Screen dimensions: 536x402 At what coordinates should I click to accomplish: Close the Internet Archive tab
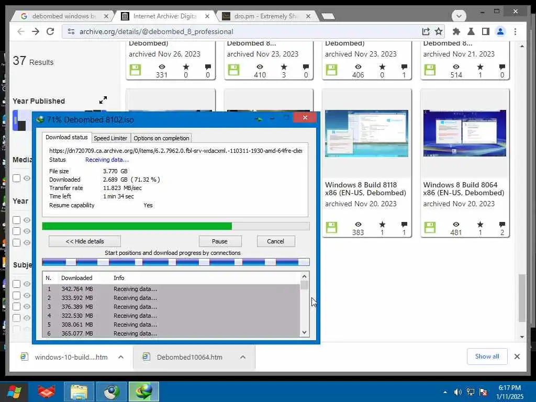(207, 16)
